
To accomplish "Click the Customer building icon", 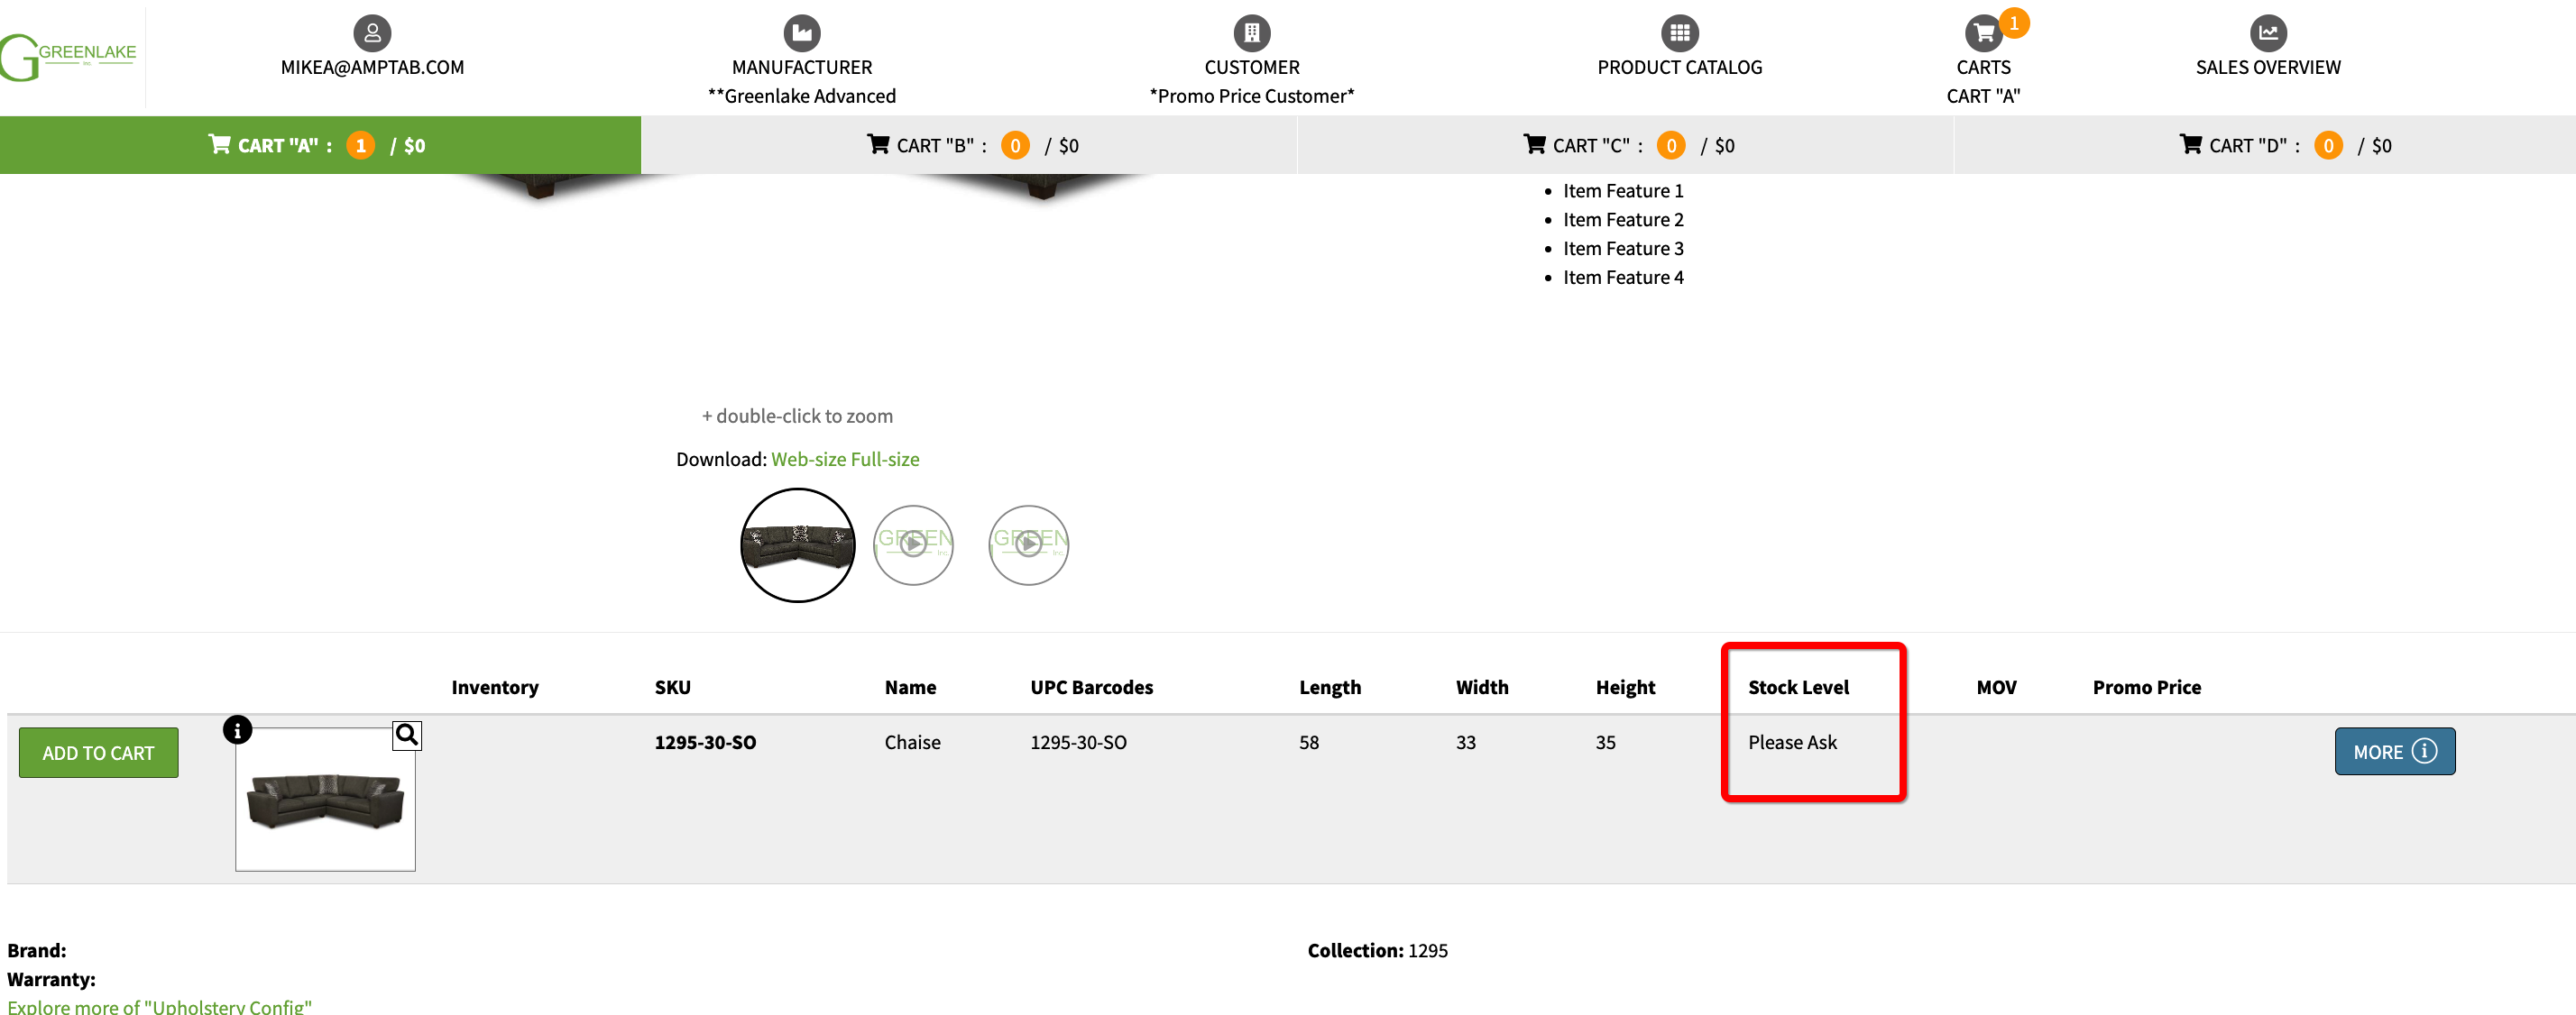I will click(1251, 33).
